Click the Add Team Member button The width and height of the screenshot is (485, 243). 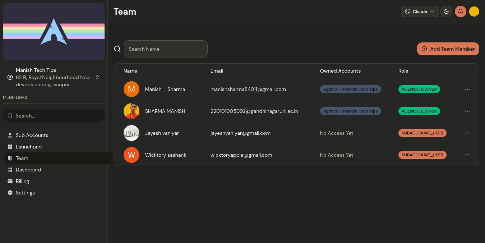[448, 49]
